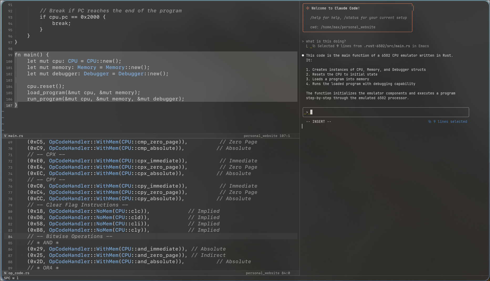Screen dimensions: 490x281
Task: Click '4. Runs the loaded program' list item
Action: [360, 84]
